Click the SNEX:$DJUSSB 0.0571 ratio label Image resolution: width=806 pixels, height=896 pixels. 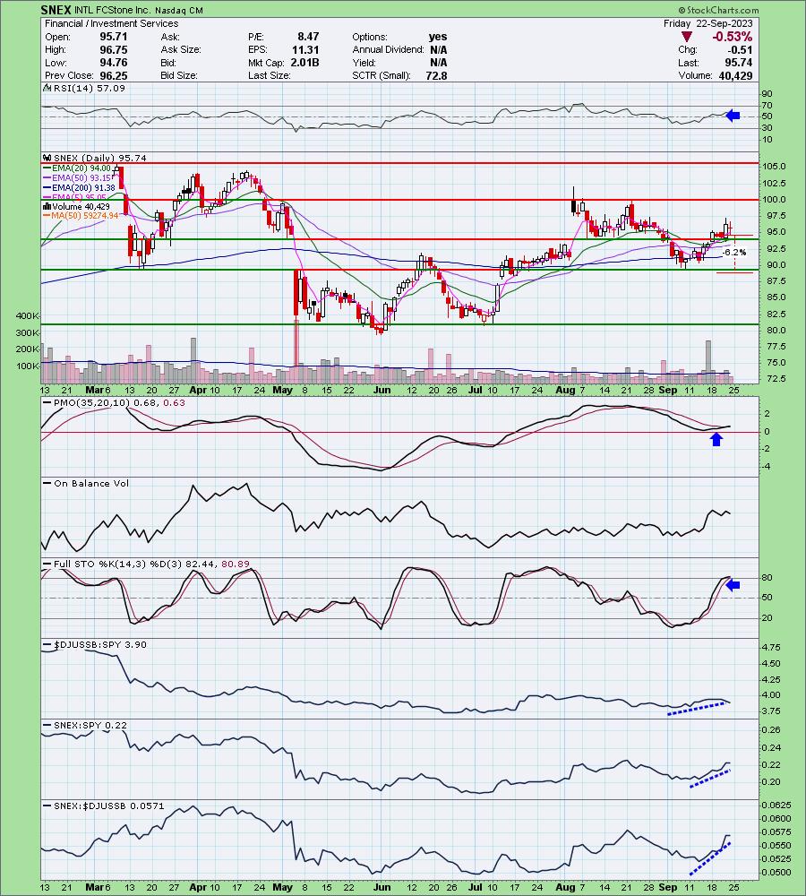[x=104, y=806]
